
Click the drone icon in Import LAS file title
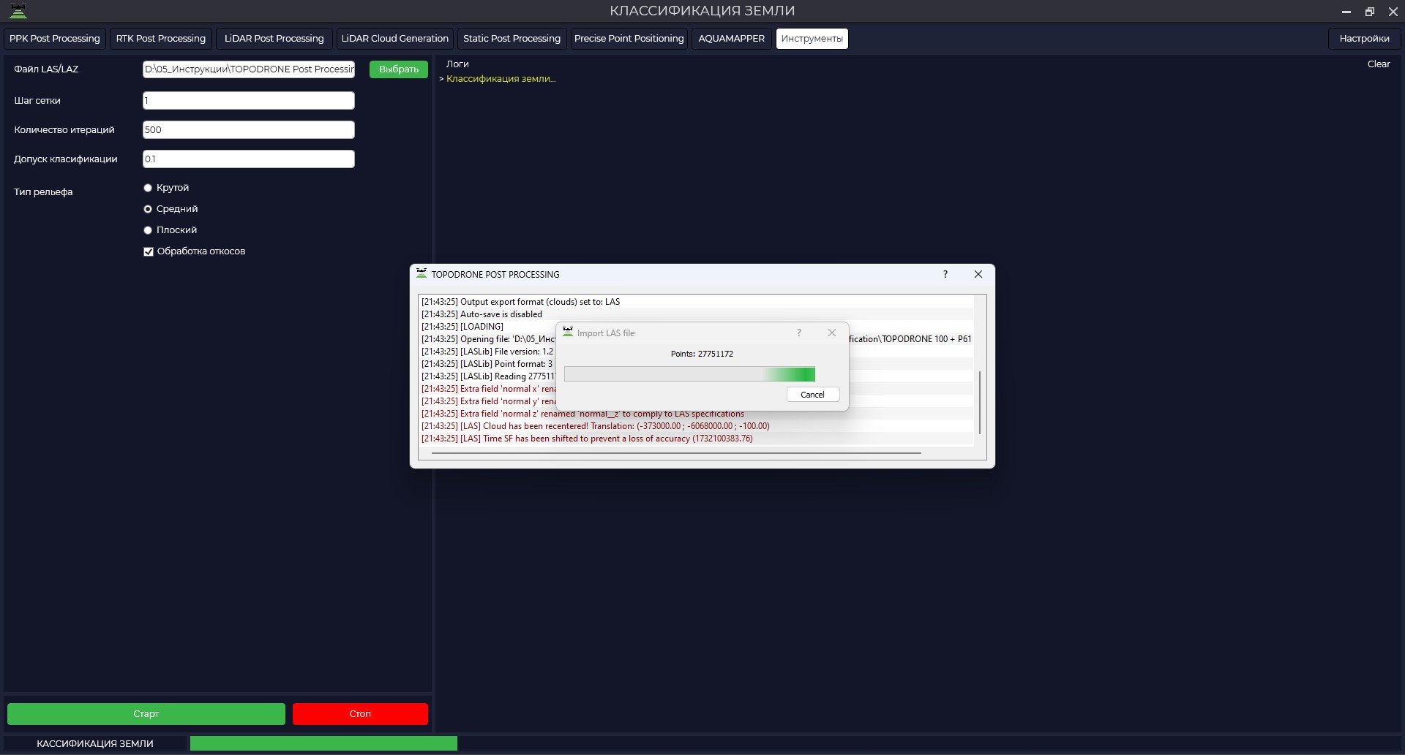click(x=568, y=332)
